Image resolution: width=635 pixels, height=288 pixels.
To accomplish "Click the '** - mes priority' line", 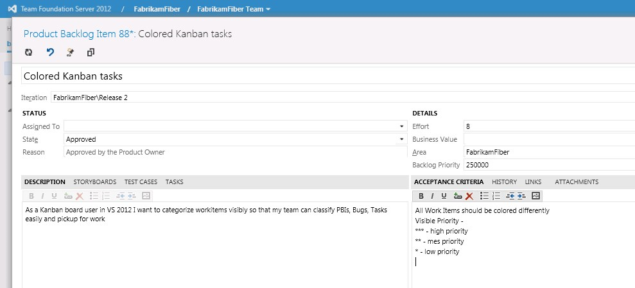I will click(439, 241).
